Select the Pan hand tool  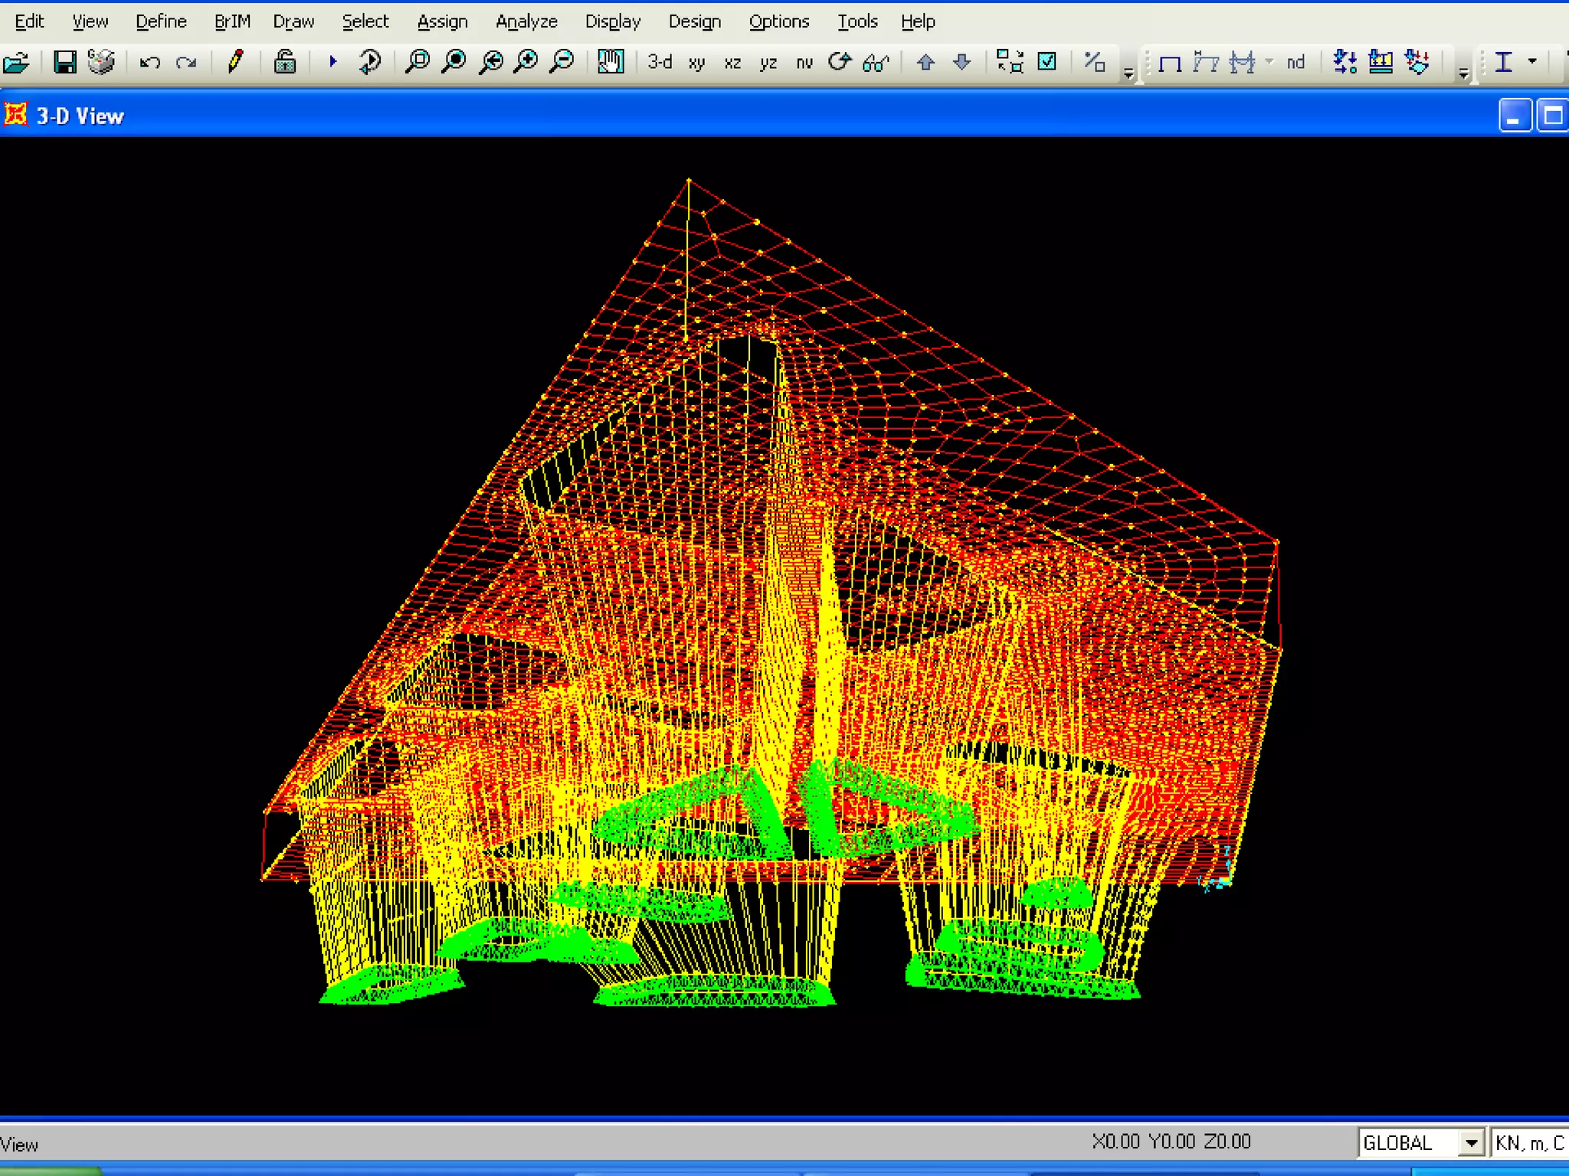(x=611, y=61)
